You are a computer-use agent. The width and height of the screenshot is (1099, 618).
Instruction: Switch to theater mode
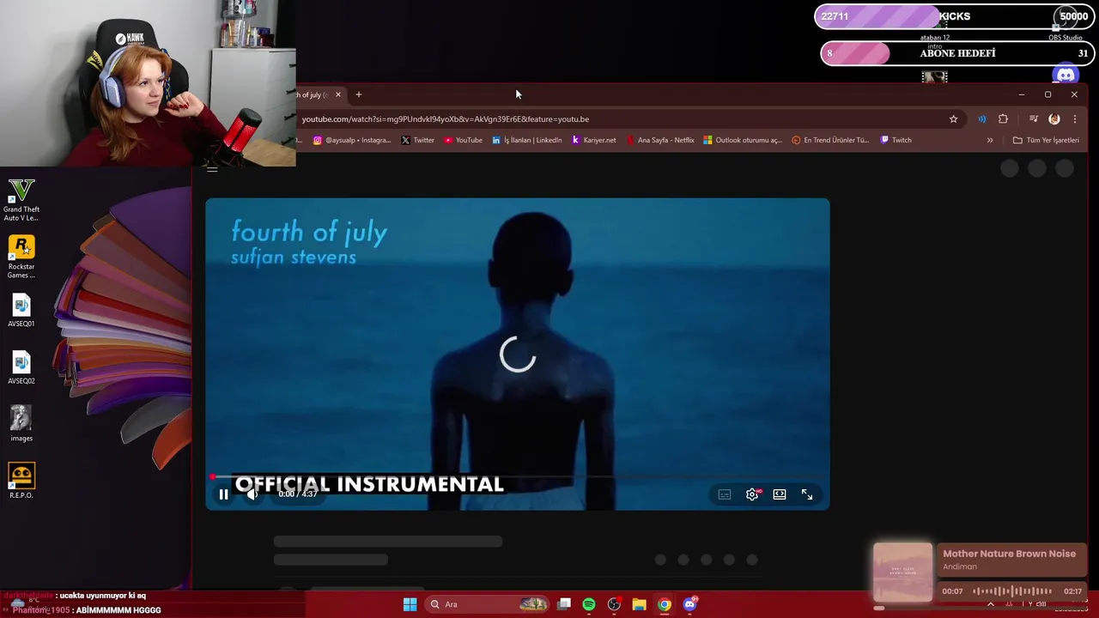(x=780, y=494)
